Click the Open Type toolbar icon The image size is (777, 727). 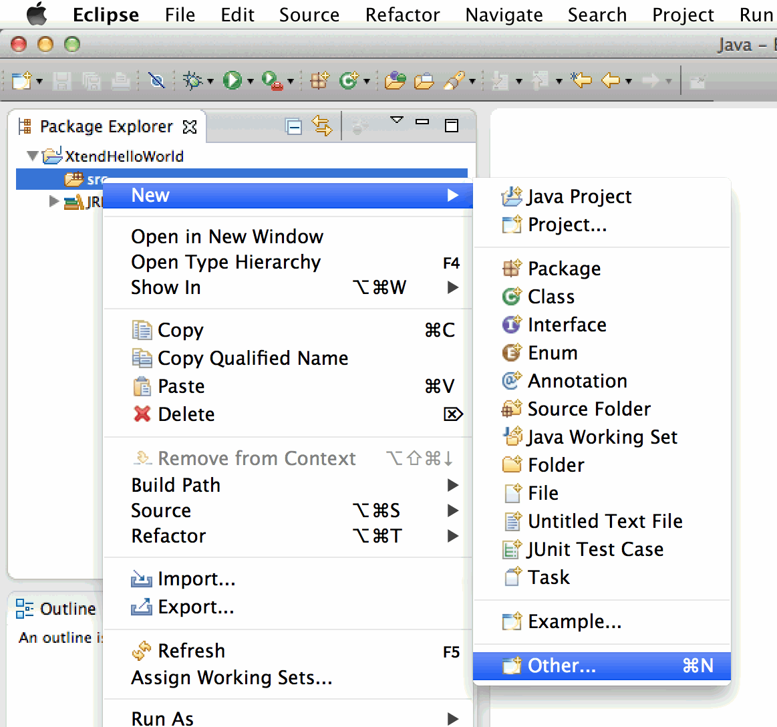[395, 81]
